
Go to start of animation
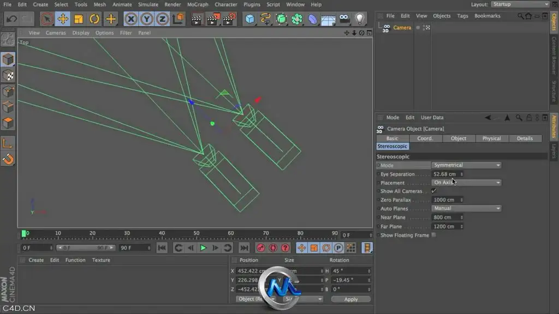[x=162, y=248]
